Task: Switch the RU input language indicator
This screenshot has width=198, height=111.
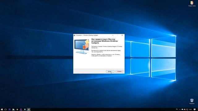Action: coord(177,109)
